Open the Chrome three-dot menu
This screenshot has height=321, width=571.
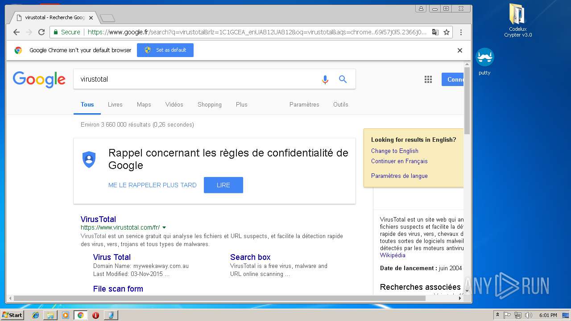[461, 32]
